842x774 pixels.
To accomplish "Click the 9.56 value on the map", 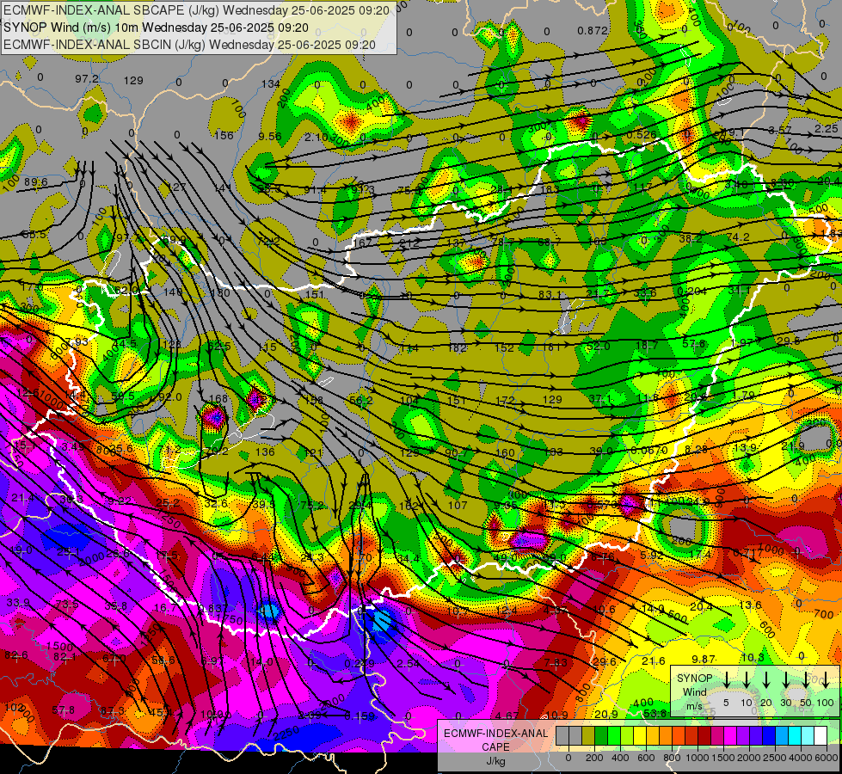I will pyautogui.click(x=269, y=137).
